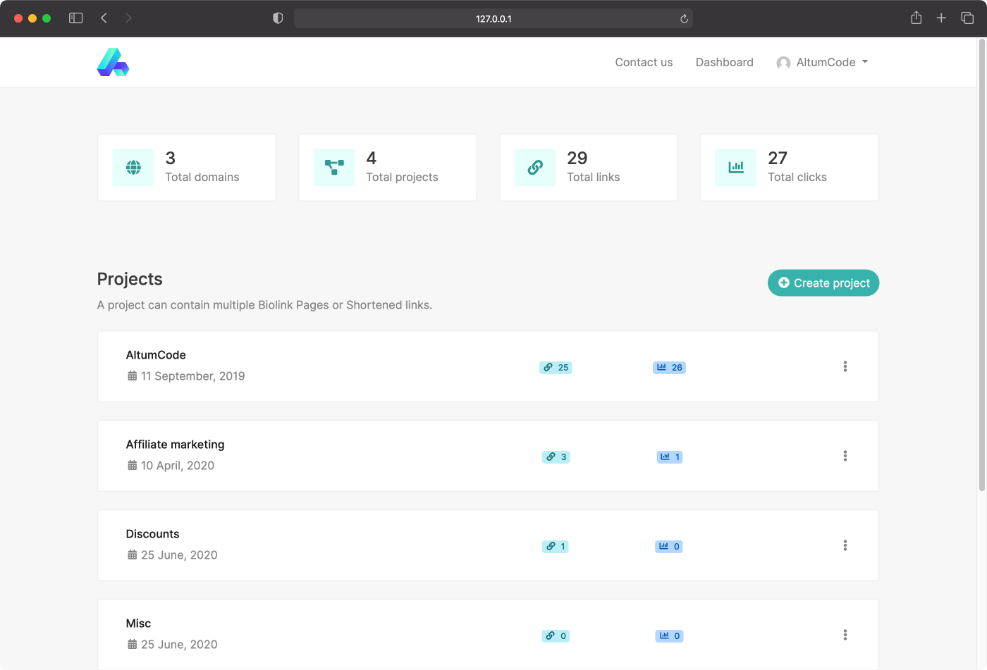Go to the Dashboard nav item
The height and width of the screenshot is (670, 987).
[x=724, y=63]
